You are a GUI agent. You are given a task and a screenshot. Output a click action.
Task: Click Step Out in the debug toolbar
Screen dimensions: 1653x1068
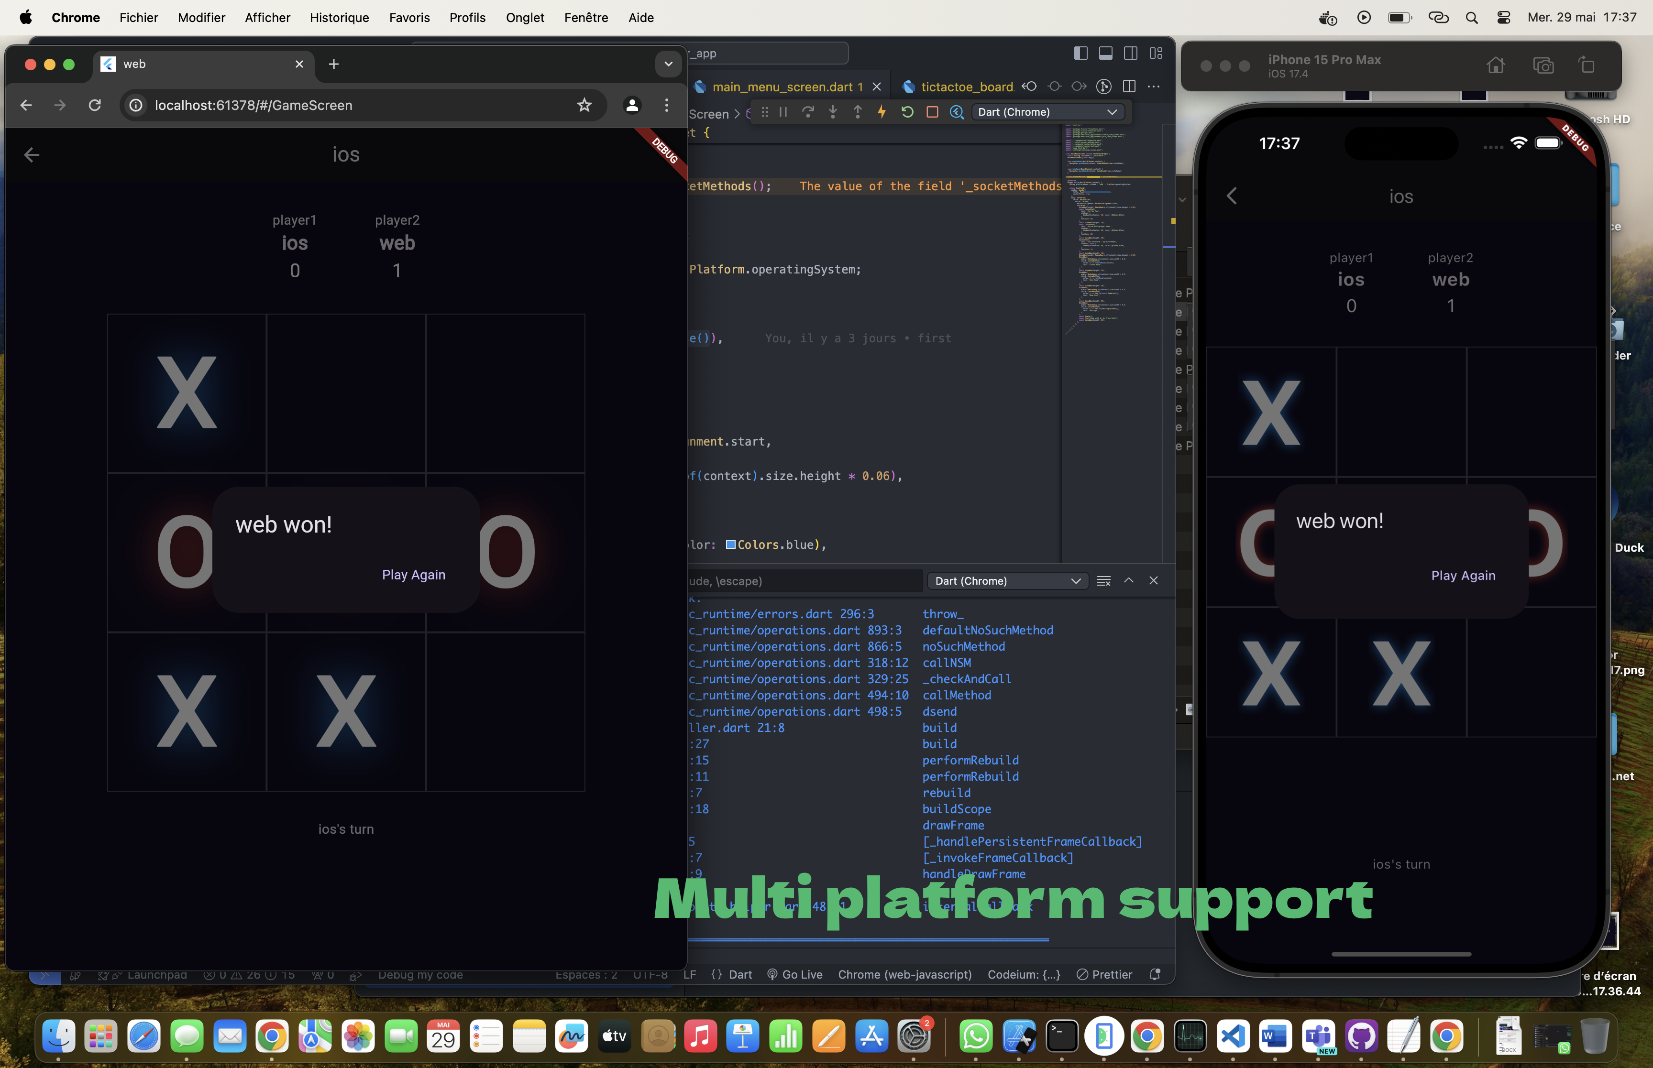[858, 112]
